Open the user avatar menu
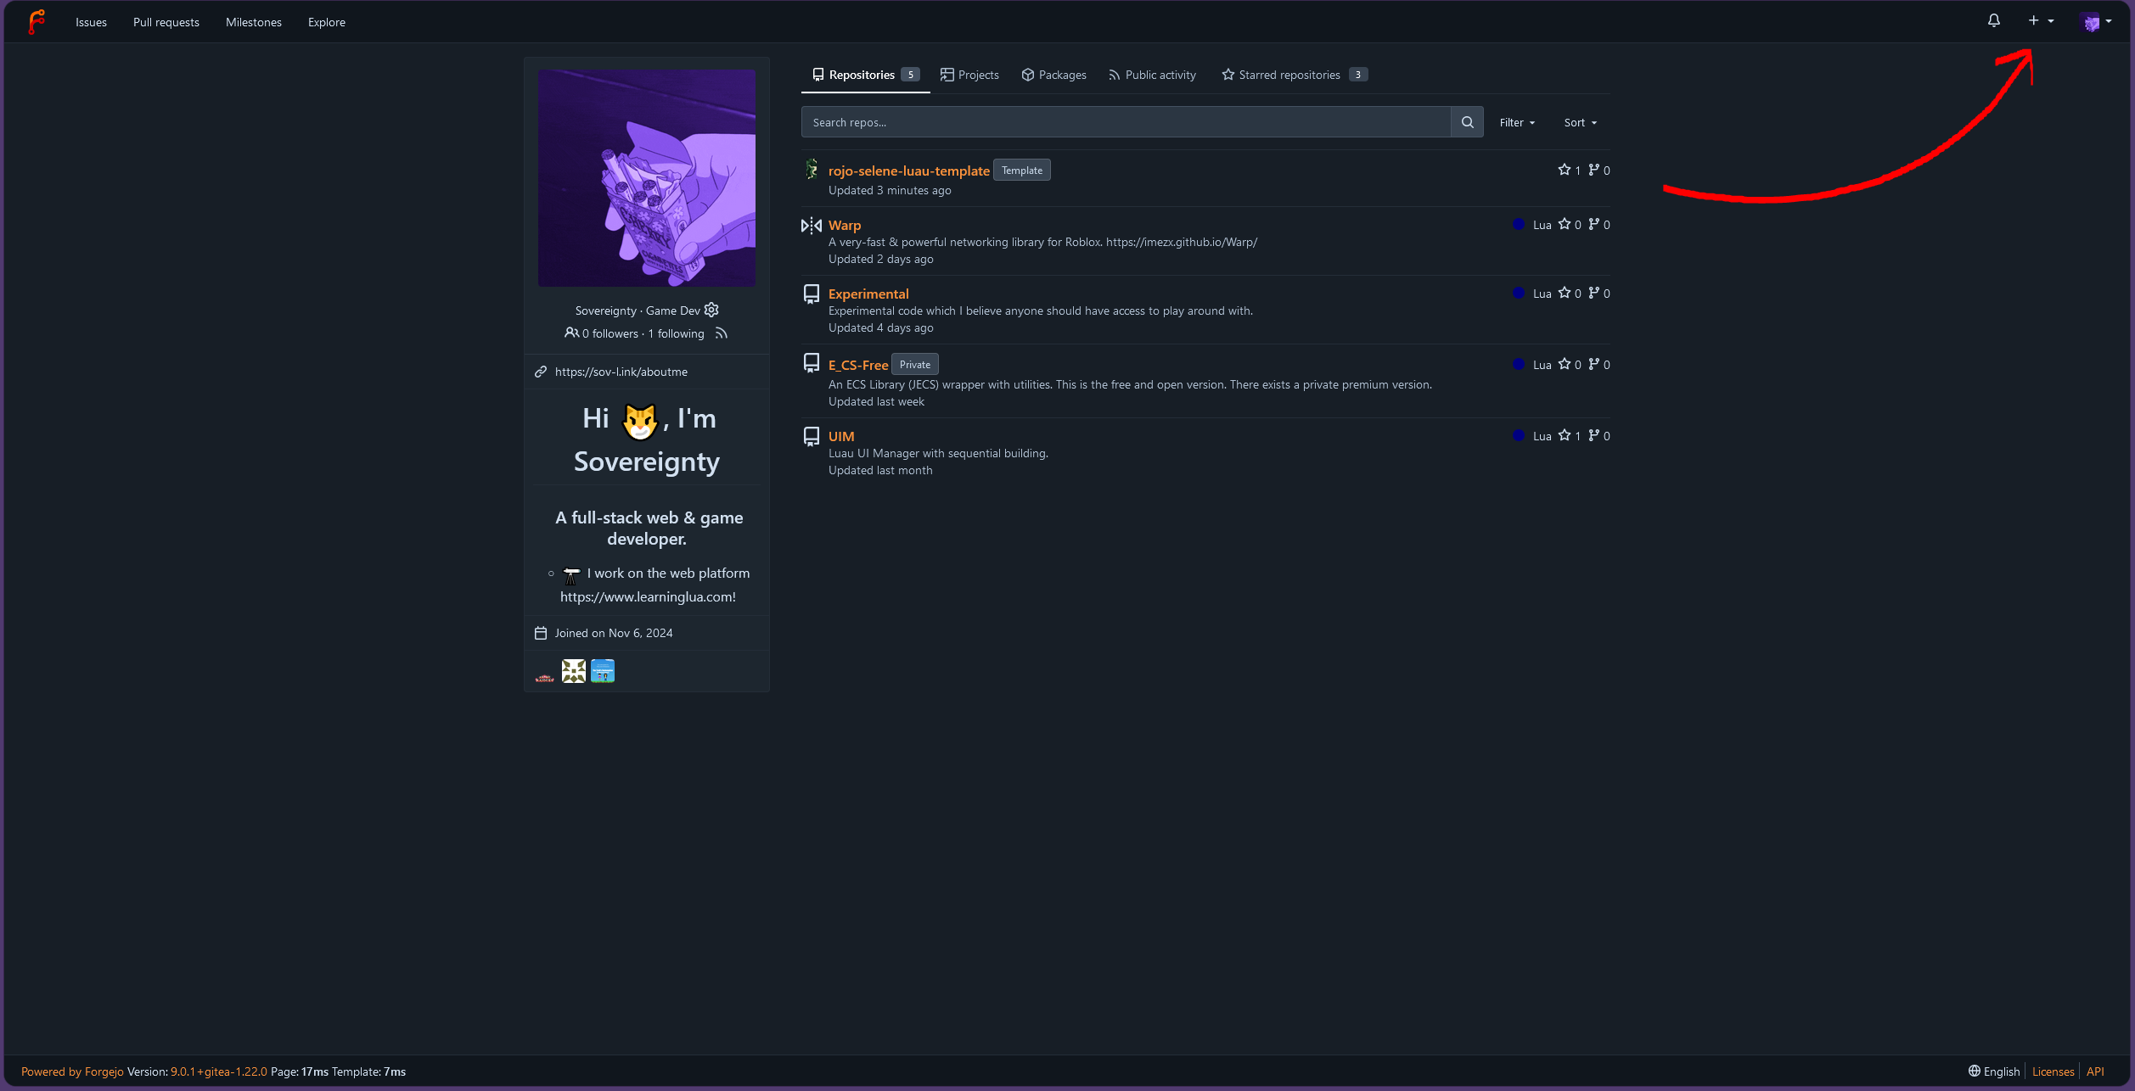 coord(2097,22)
